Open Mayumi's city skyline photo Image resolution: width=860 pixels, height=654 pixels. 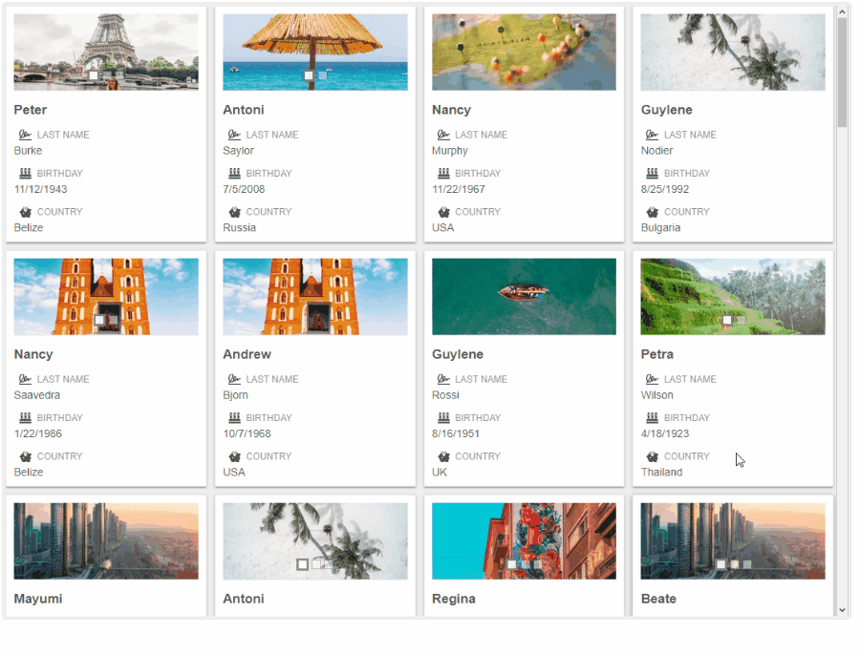106,541
